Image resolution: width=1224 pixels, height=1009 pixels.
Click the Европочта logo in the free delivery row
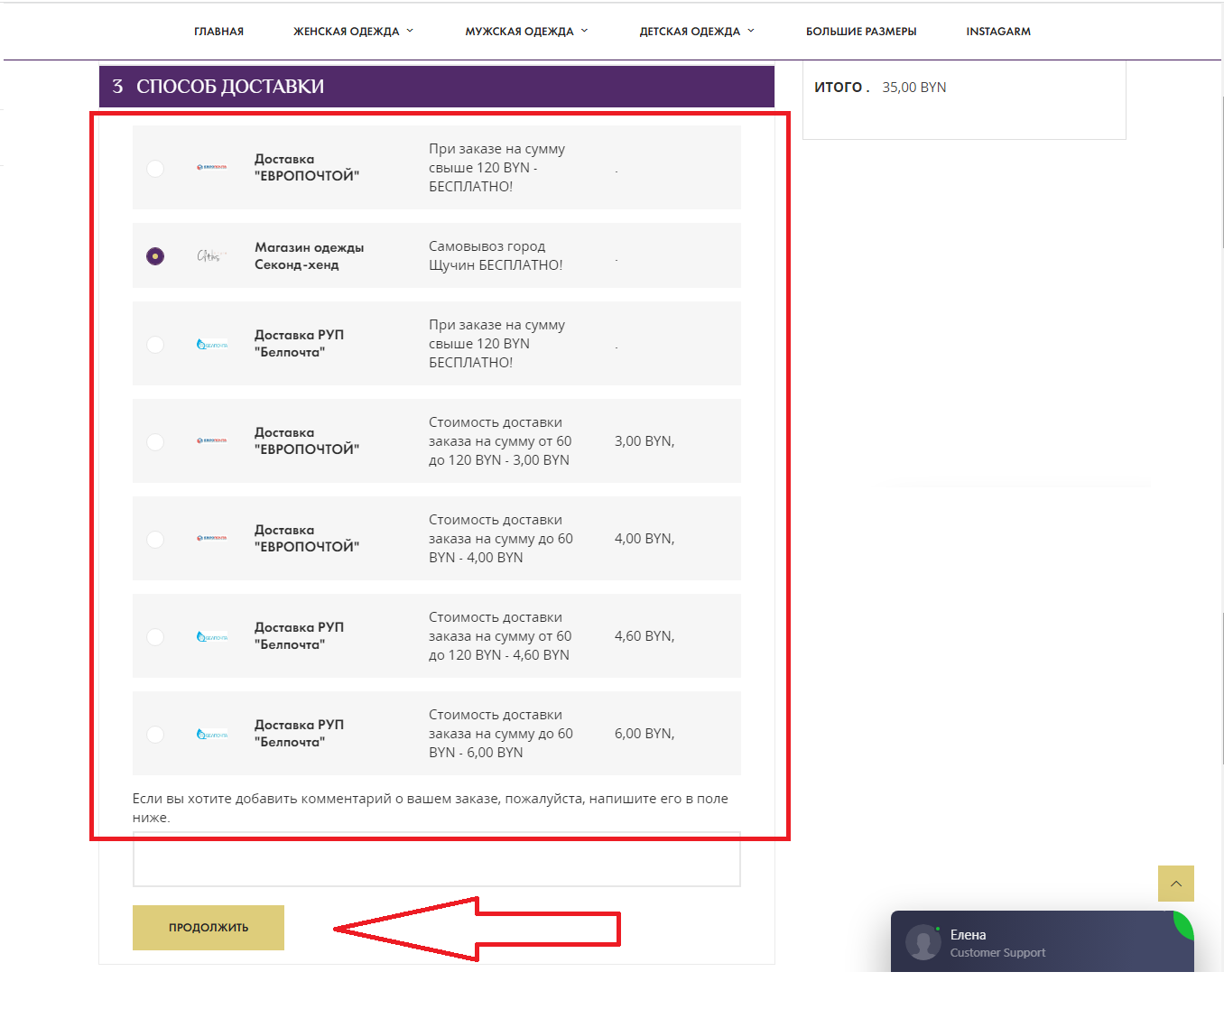coord(212,167)
